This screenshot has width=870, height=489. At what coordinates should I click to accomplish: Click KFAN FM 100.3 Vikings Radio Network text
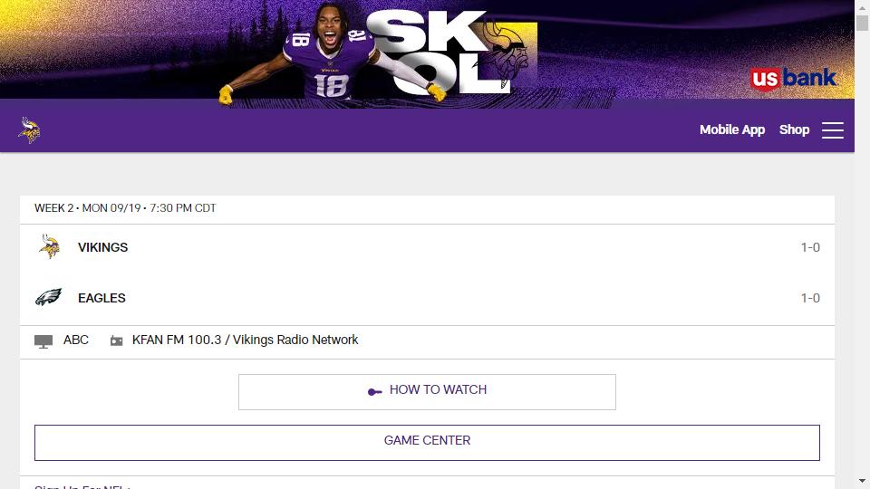tap(245, 340)
